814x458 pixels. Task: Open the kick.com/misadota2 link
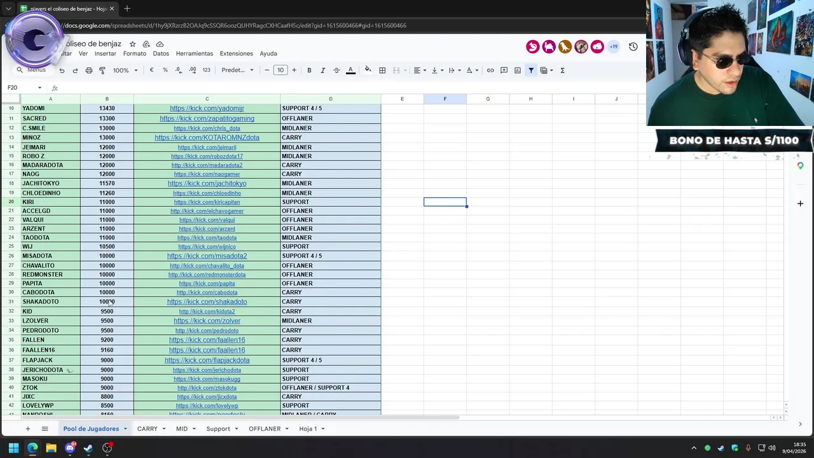[207, 256]
